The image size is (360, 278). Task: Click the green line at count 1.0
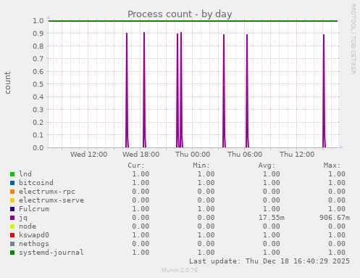coord(193,21)
